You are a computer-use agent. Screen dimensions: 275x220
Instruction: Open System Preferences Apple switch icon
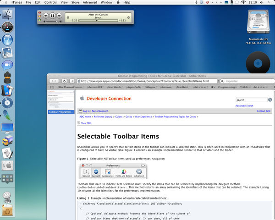[7, 165]
